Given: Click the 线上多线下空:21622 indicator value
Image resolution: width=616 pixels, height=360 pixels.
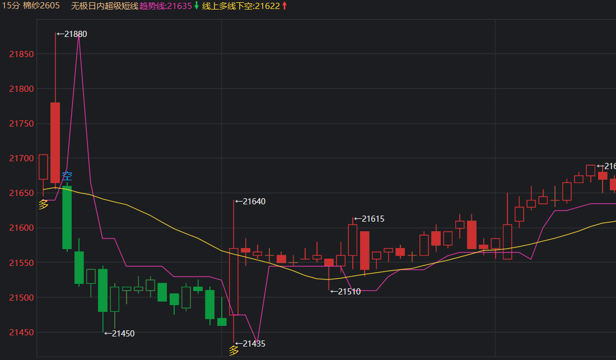Looking at the screenshot, I should point(241,6).
